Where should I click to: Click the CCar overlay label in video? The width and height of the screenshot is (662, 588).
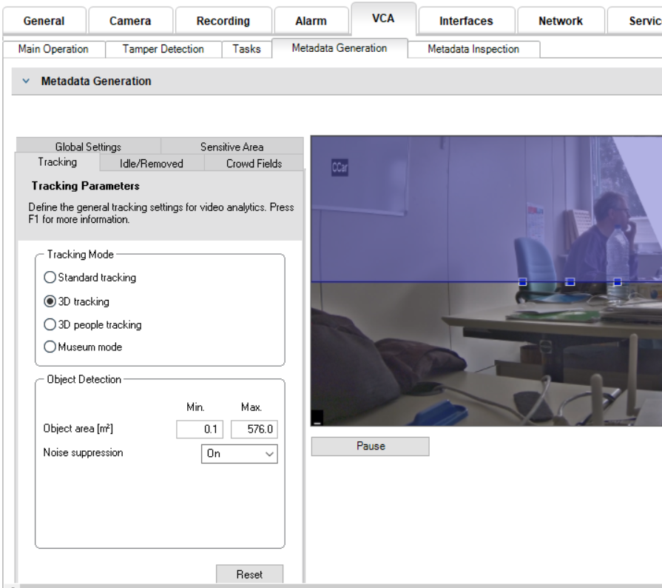pyautogui.click(x=340, y=168)
